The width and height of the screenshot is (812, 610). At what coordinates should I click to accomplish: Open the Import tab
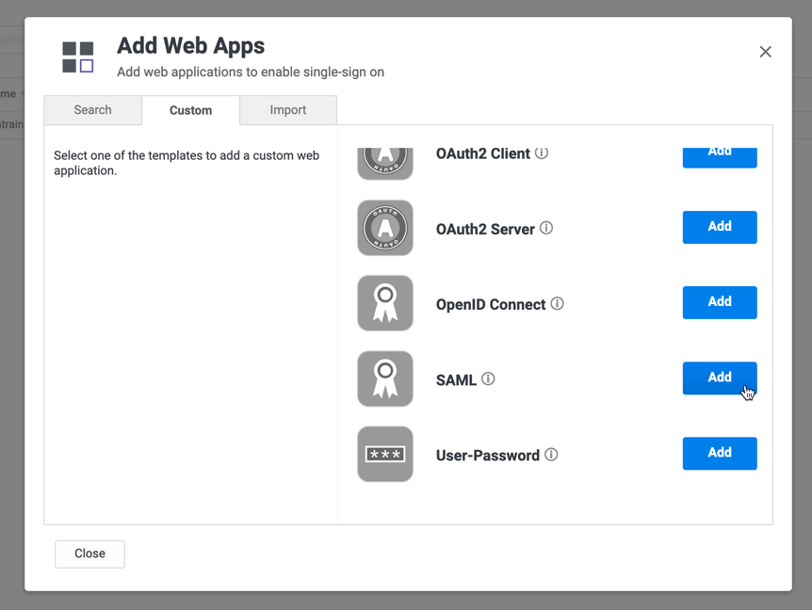(x=288, y=110)
